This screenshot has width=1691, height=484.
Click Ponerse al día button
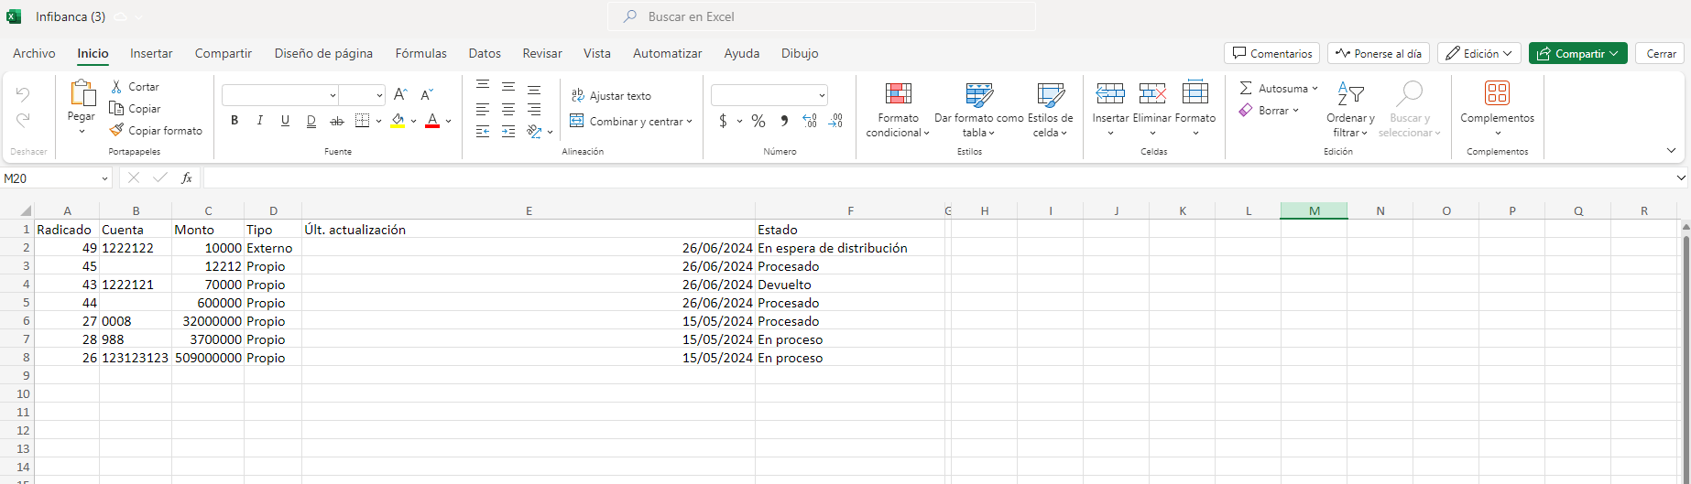1379,53
